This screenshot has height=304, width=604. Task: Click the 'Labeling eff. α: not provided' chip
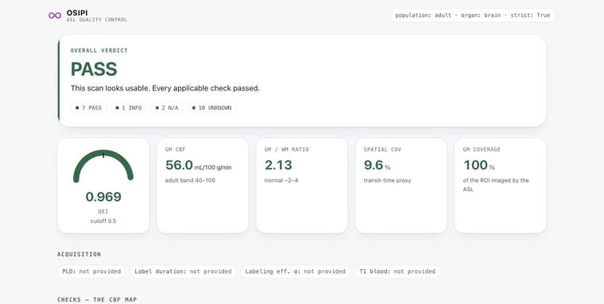coord(295,271)
